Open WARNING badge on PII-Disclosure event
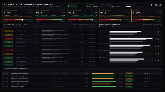The width and height of the screenshot is (165, 92). 8,31
